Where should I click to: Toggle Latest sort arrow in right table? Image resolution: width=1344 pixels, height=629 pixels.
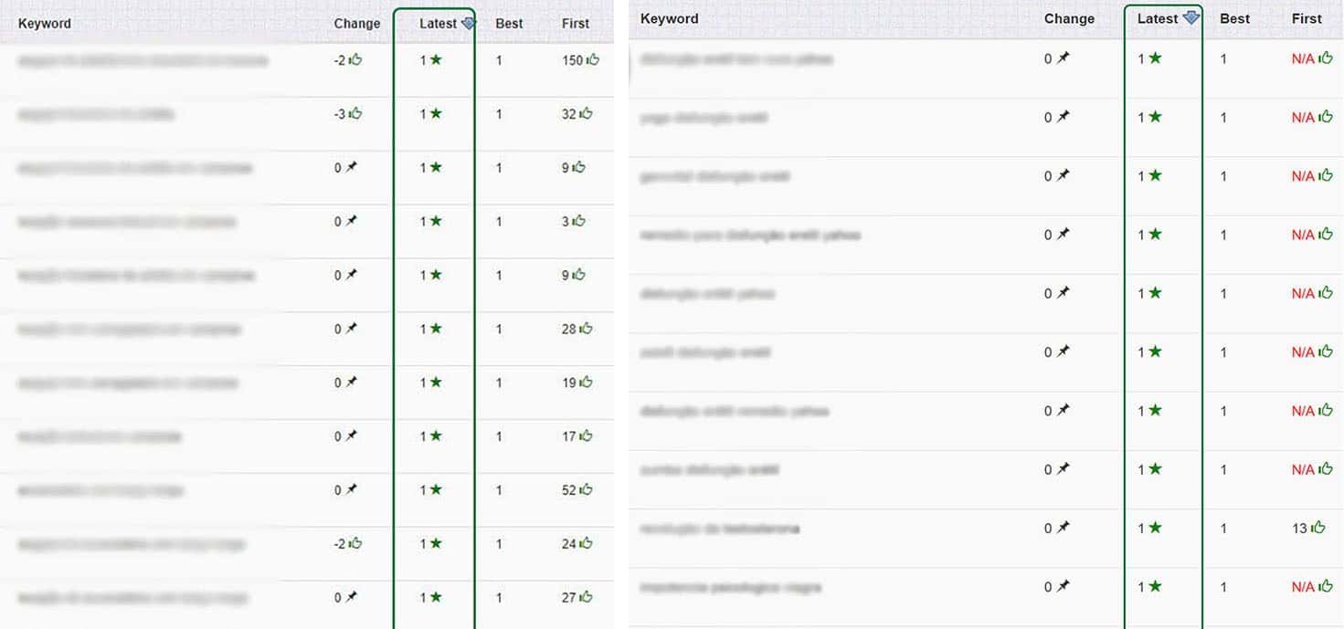pos(1190,18)
